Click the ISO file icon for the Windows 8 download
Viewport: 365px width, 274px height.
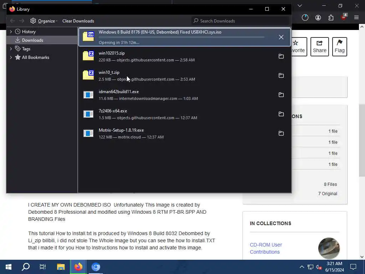click(88, 37)
